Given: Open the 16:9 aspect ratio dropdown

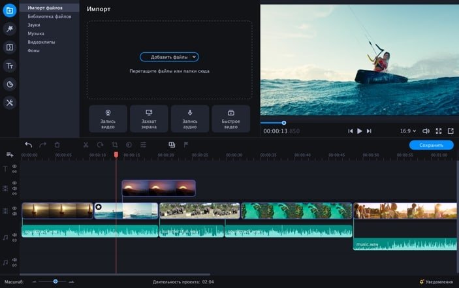Looking at the screenshot, I should 407,131.
